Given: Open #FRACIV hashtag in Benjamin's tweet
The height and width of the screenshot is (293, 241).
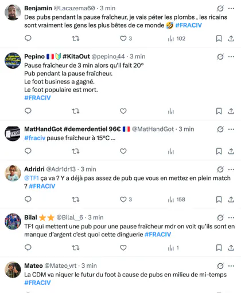Looking at the screenshot, I should coord(189,25).
